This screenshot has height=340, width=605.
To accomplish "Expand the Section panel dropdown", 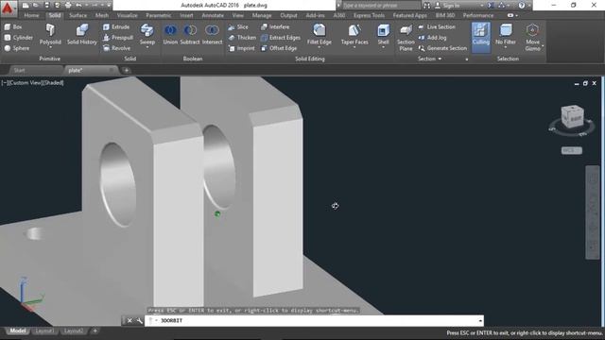I will pos(429,59).
